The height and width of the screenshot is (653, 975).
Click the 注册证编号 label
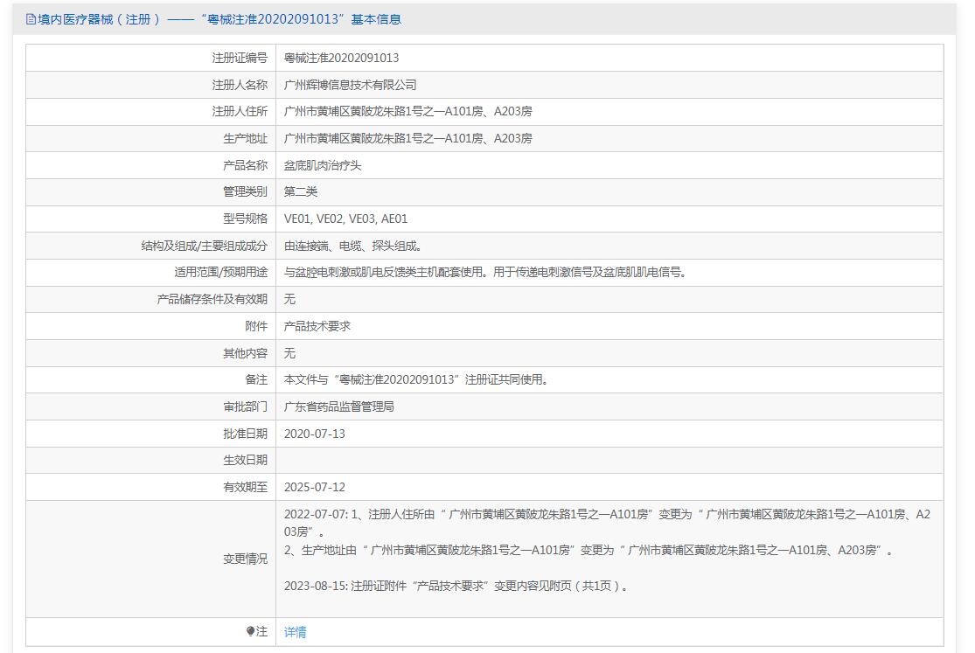pyautogui.click(x=240, y=58)
